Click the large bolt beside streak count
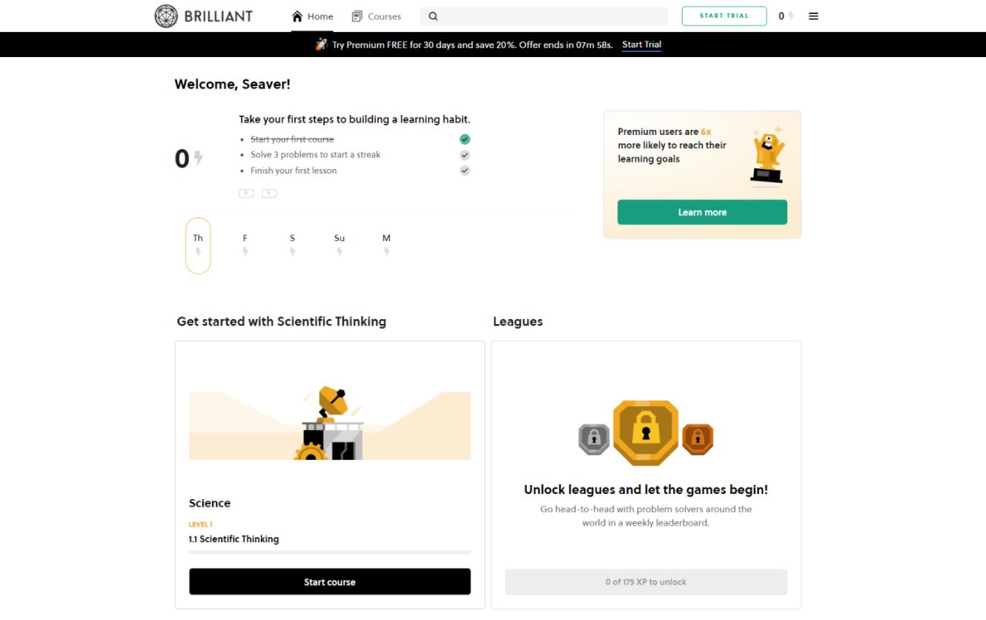 coord(198,158)
